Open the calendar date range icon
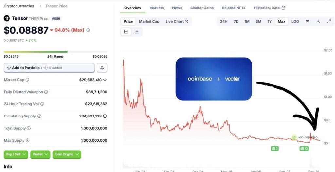 coord(308,22)
